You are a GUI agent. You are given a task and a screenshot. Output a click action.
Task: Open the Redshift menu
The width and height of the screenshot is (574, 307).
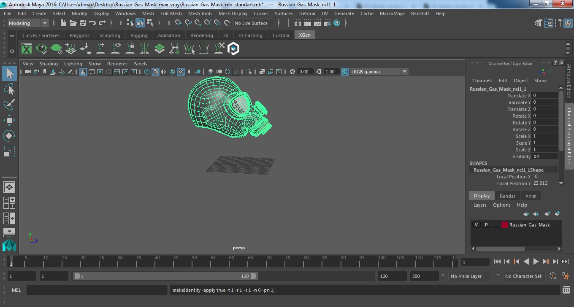(420, 13)
